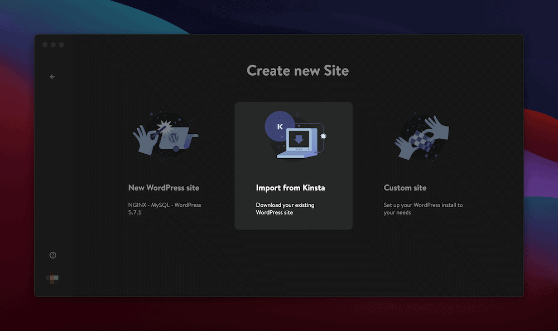Click the Create new Site heading
The height and width of the screenshot is (331, 558).
(297, 71)
